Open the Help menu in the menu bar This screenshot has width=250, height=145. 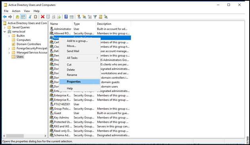[37, 11]
